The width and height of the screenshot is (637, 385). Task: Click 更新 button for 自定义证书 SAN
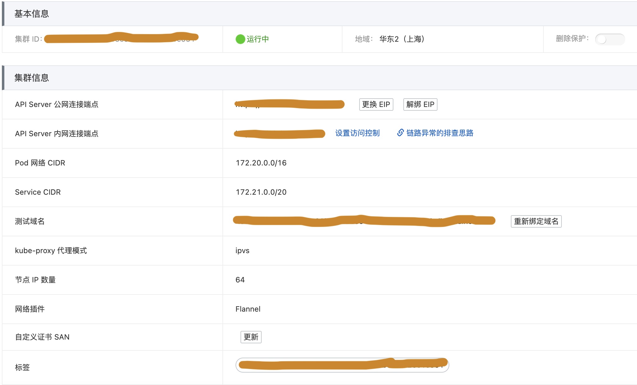click(251, 337)
